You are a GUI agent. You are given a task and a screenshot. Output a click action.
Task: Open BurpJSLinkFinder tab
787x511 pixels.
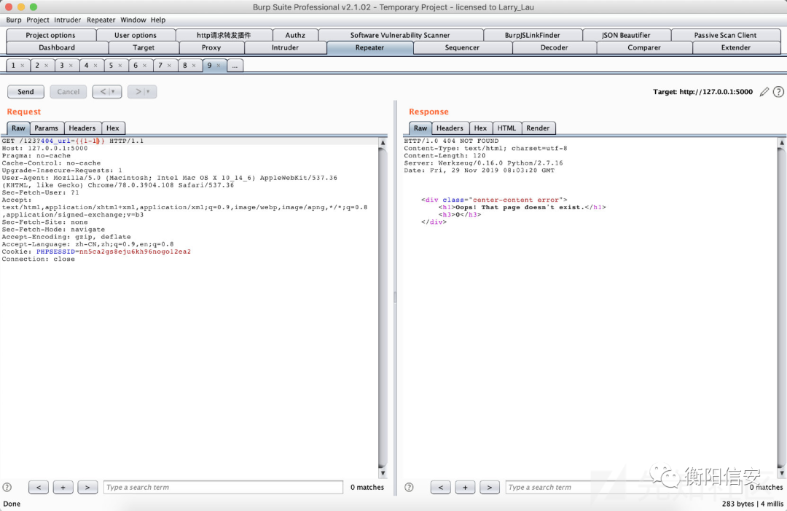tap(533, 35)
